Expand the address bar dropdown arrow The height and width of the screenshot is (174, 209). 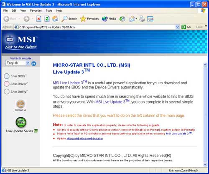[x=177, y=27]
